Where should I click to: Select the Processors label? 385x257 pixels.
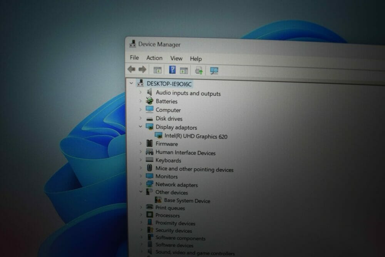[x=167, y=215]
